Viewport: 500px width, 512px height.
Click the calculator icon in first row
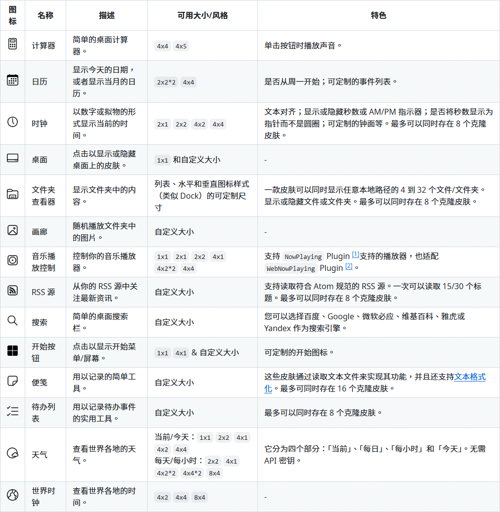point(12,44)
